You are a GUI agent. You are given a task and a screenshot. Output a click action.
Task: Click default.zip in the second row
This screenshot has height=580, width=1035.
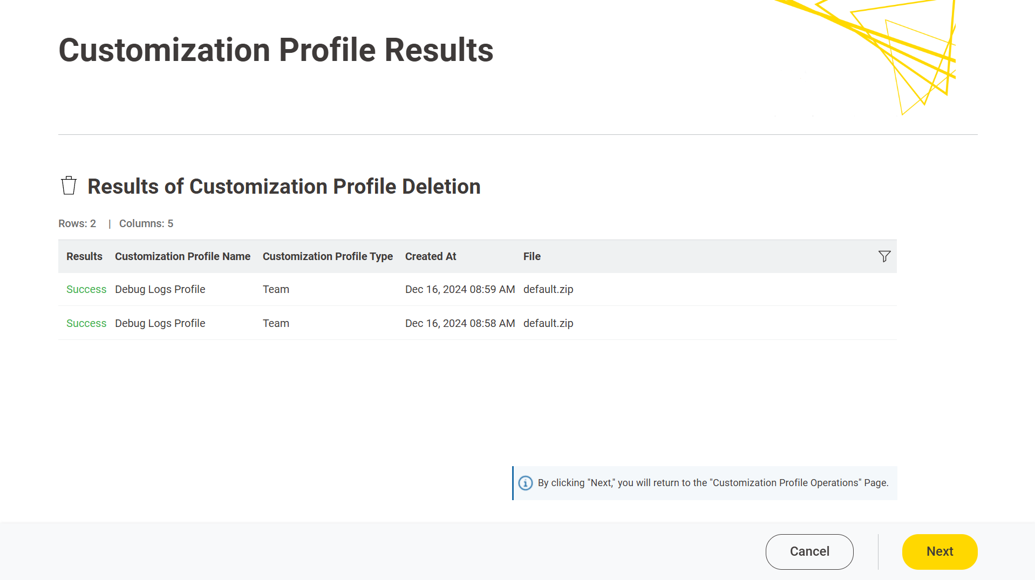[548, 323]
